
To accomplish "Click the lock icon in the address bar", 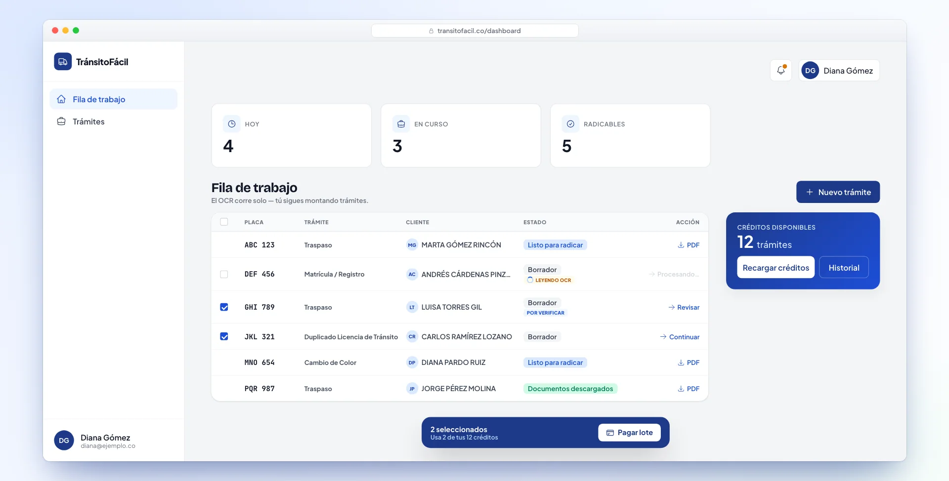I will click(431, 31).
